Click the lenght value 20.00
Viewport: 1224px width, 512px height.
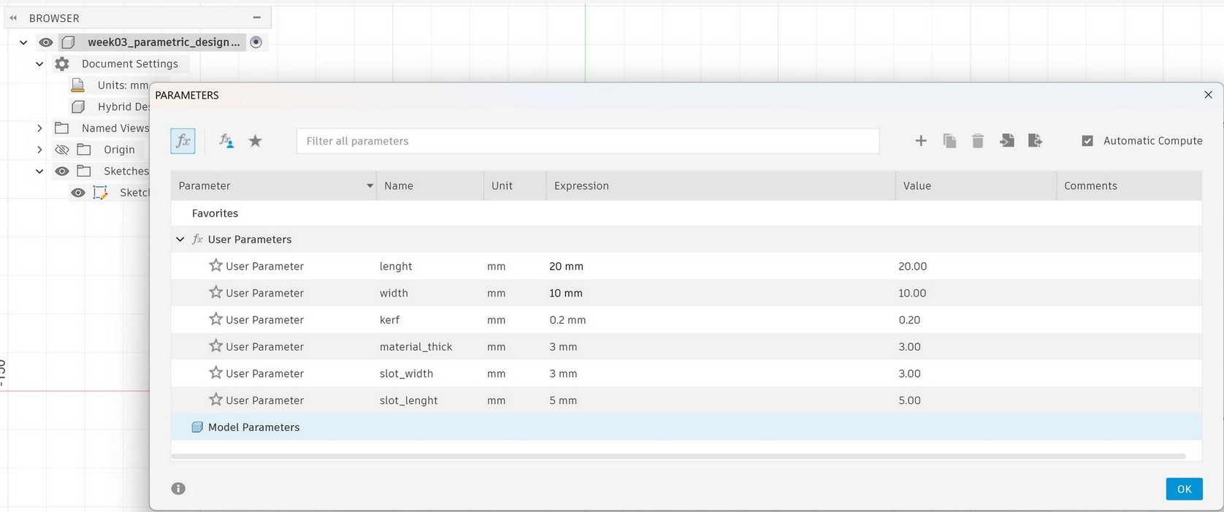click(x=912, y=266)
